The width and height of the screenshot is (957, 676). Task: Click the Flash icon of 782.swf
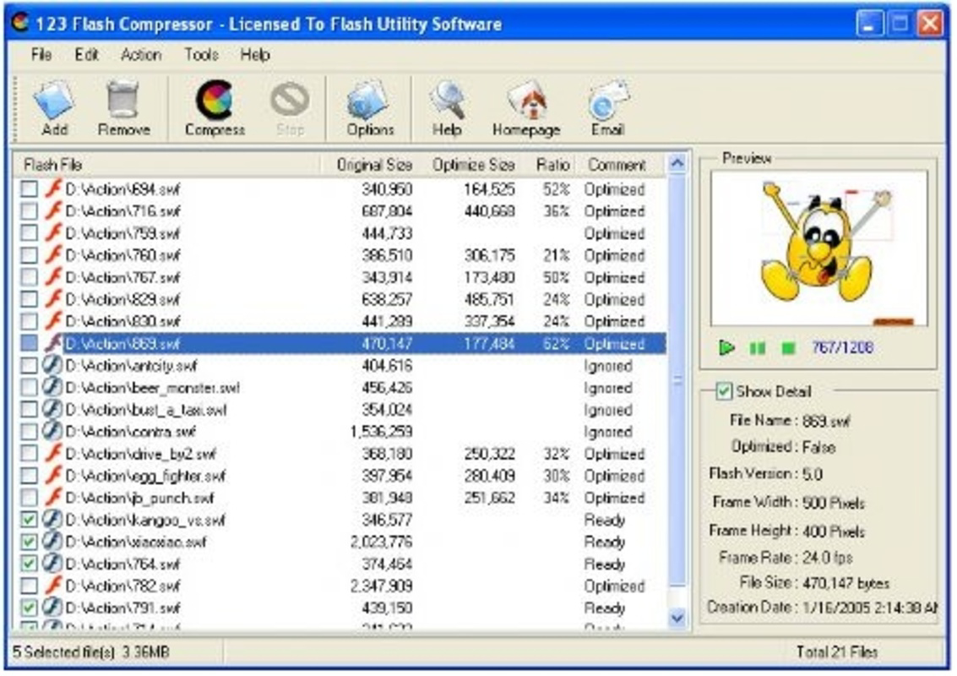point(54,585)
